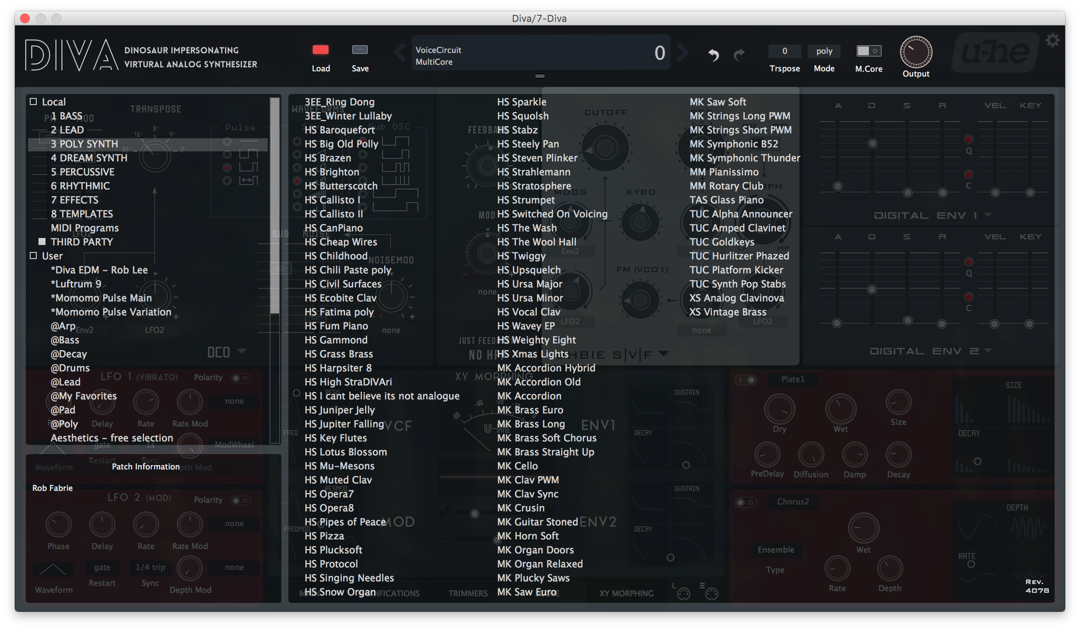The image size is (1080, 630).
Task: Toggle the THIRD PARTY folder box
Action: pyautogui.click(x=42, y=241)
